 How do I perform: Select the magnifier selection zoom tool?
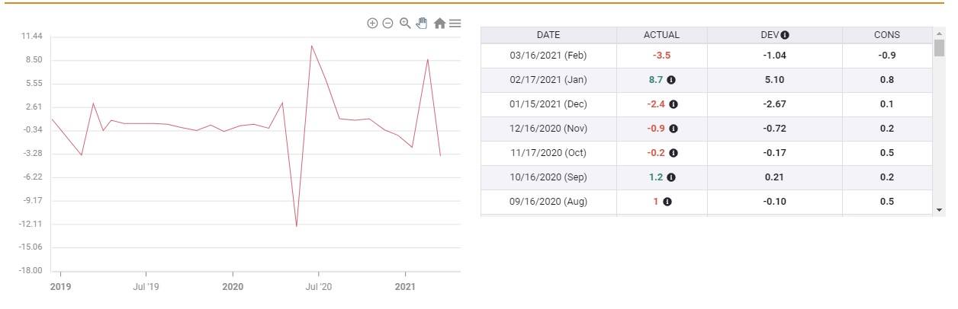pyautogui.click(x=405, y=23)
